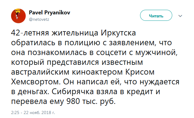The height and width of the screenshot is (118, 194).
Task: Click the word "австралийским" in the tweet
Action: pos(40,72)
